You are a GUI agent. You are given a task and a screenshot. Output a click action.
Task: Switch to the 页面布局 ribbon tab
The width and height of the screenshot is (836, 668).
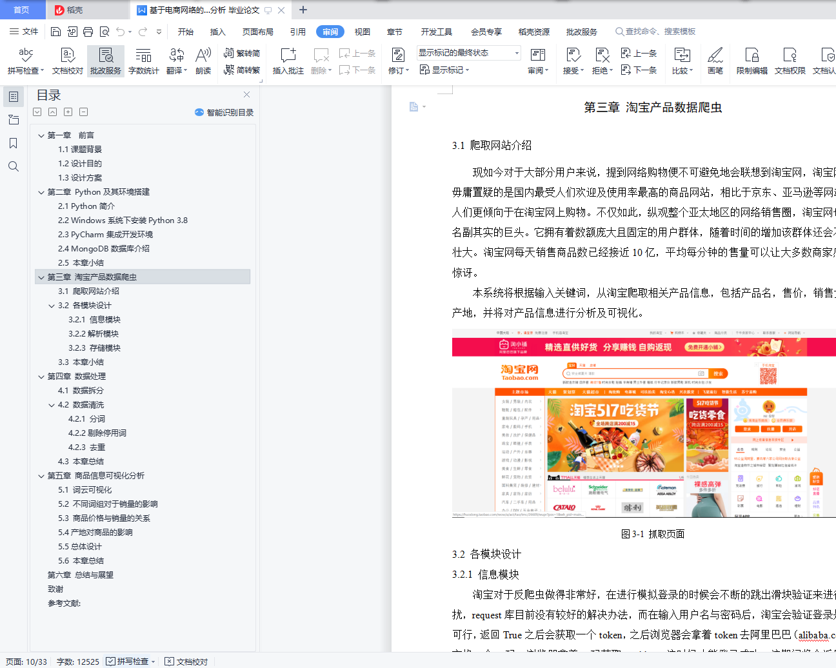click(x=258, y=32)
